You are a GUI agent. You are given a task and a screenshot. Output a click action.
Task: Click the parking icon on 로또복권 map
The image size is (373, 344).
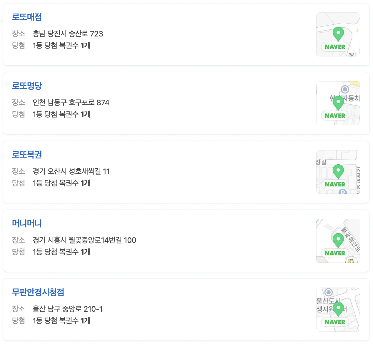(342, 192)
